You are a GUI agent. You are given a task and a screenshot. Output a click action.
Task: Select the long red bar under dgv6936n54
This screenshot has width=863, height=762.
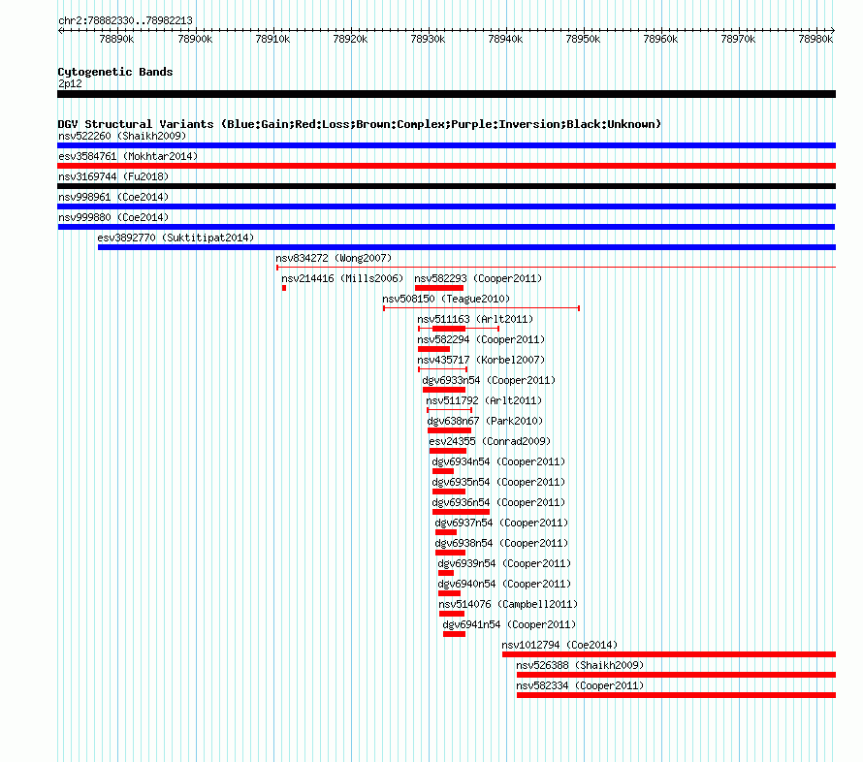462,512
